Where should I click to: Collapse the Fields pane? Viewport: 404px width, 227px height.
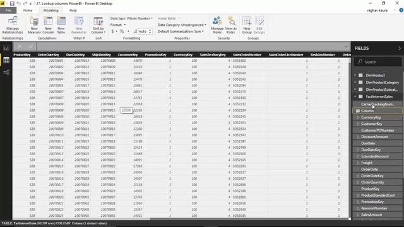tap(400, 48)
